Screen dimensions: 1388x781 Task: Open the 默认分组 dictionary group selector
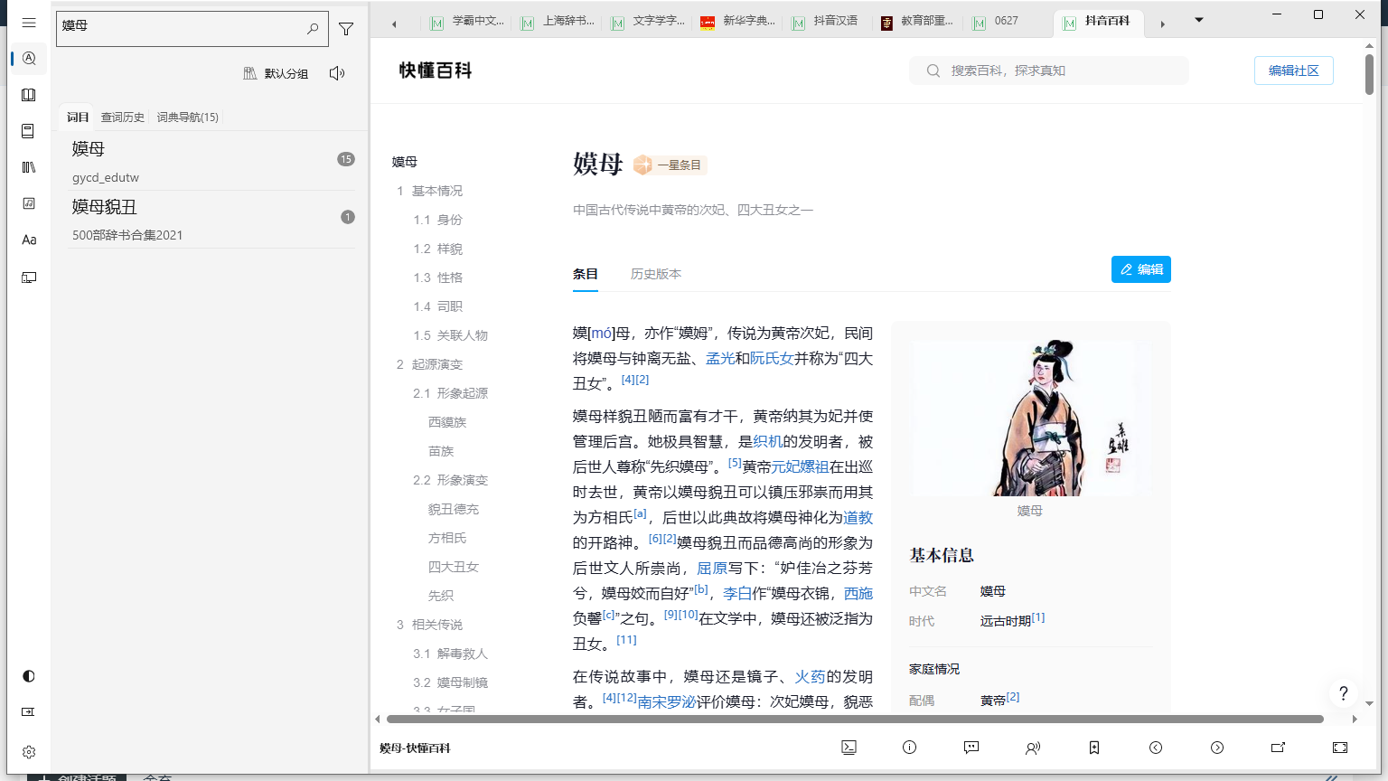pos(277,73)
